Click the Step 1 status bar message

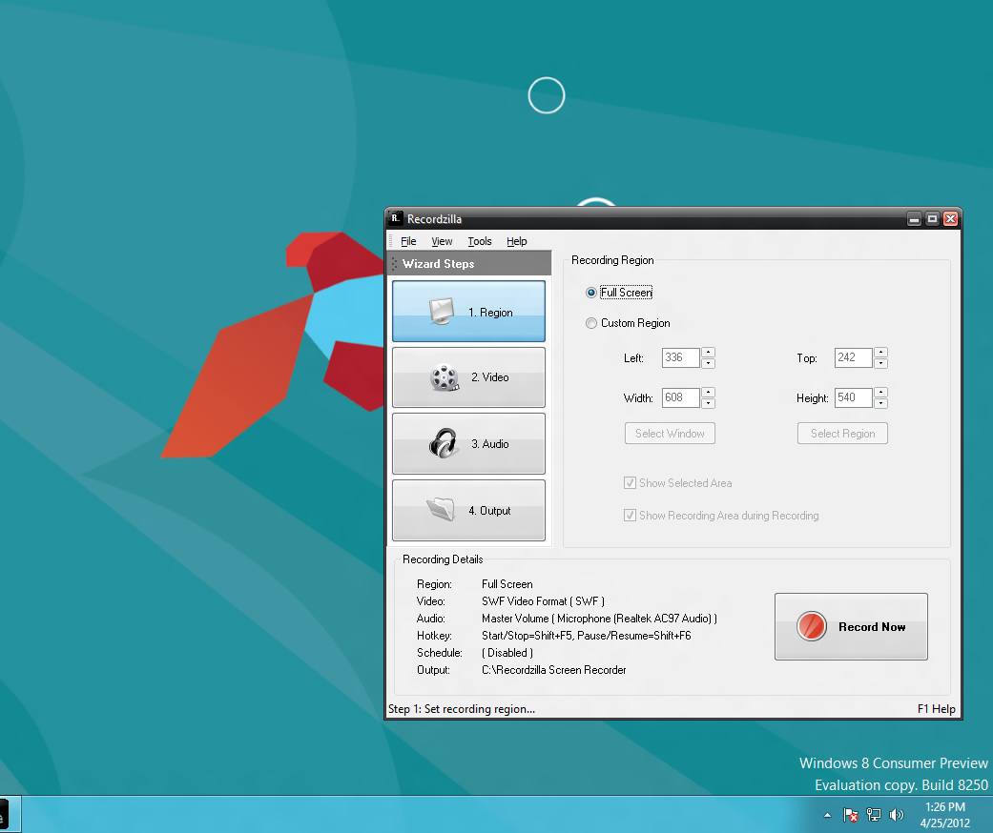tap(462, 709)
